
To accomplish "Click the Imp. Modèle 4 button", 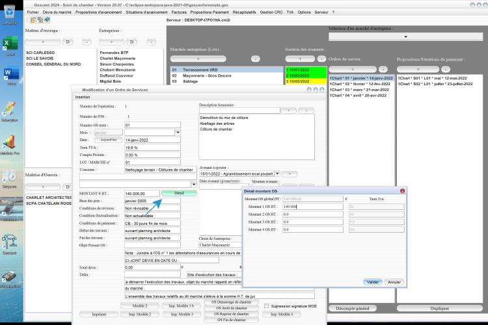I will click(x=282, y=315).
